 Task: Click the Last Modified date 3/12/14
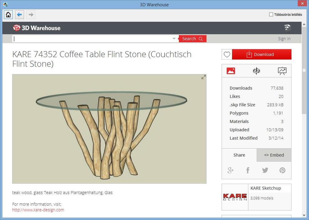tap(276, 138)
